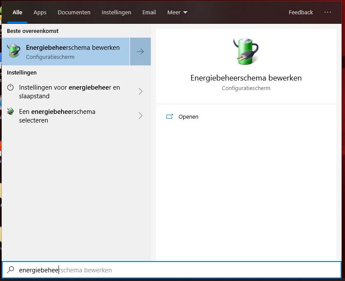Expand the chevron for energiebeheer en slaapstand
Image resolution: width=345 pixels, height=281 pixels.
click(140, 91)
